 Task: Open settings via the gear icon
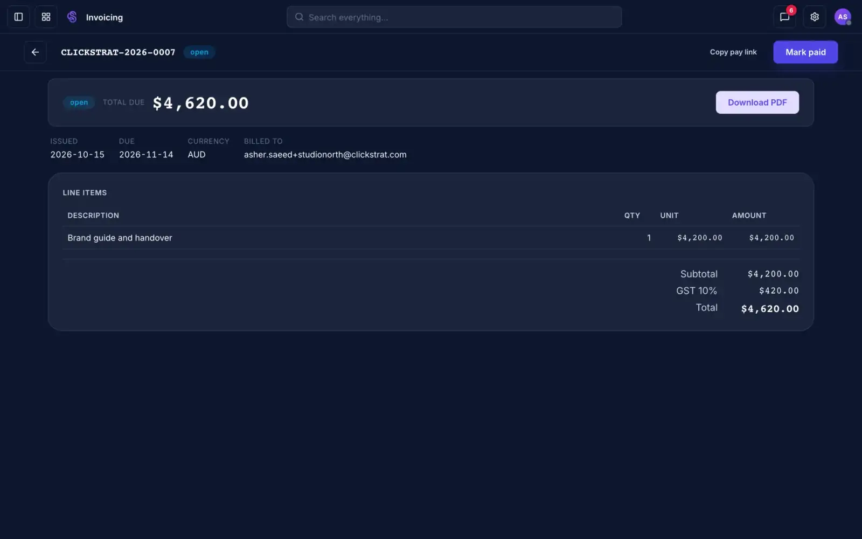coord(815,17)
